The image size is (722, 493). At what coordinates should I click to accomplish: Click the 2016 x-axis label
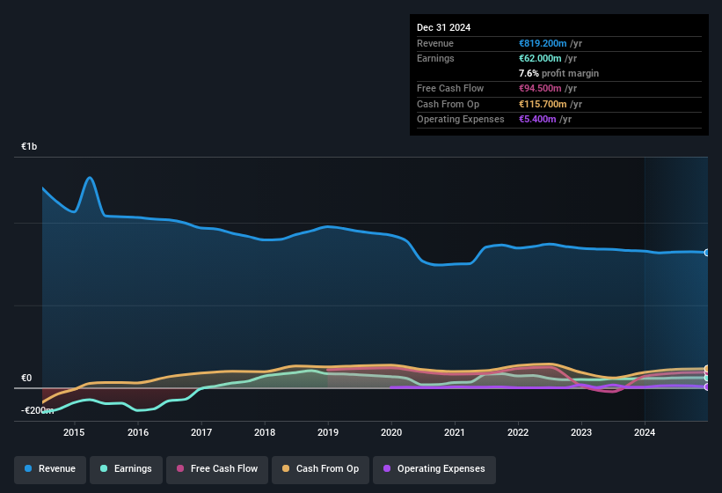(138, 432)
